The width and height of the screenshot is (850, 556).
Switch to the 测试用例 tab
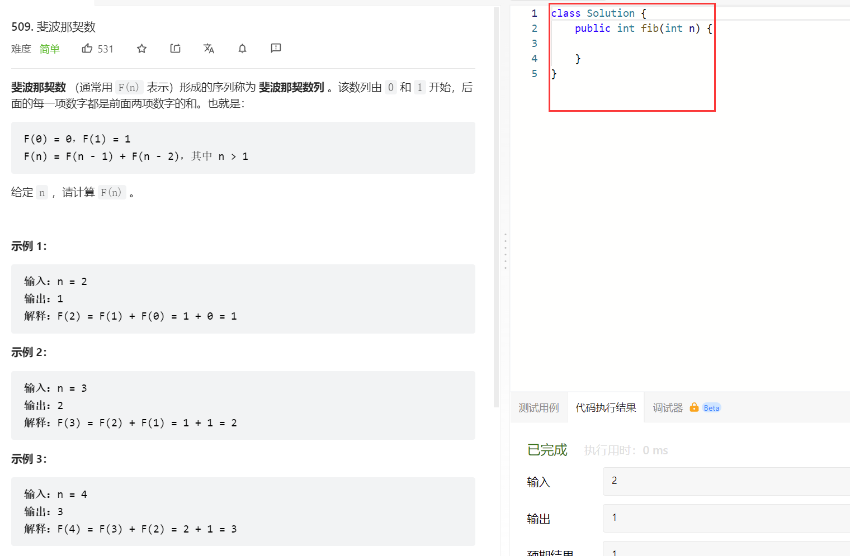(x=539, y=408)
